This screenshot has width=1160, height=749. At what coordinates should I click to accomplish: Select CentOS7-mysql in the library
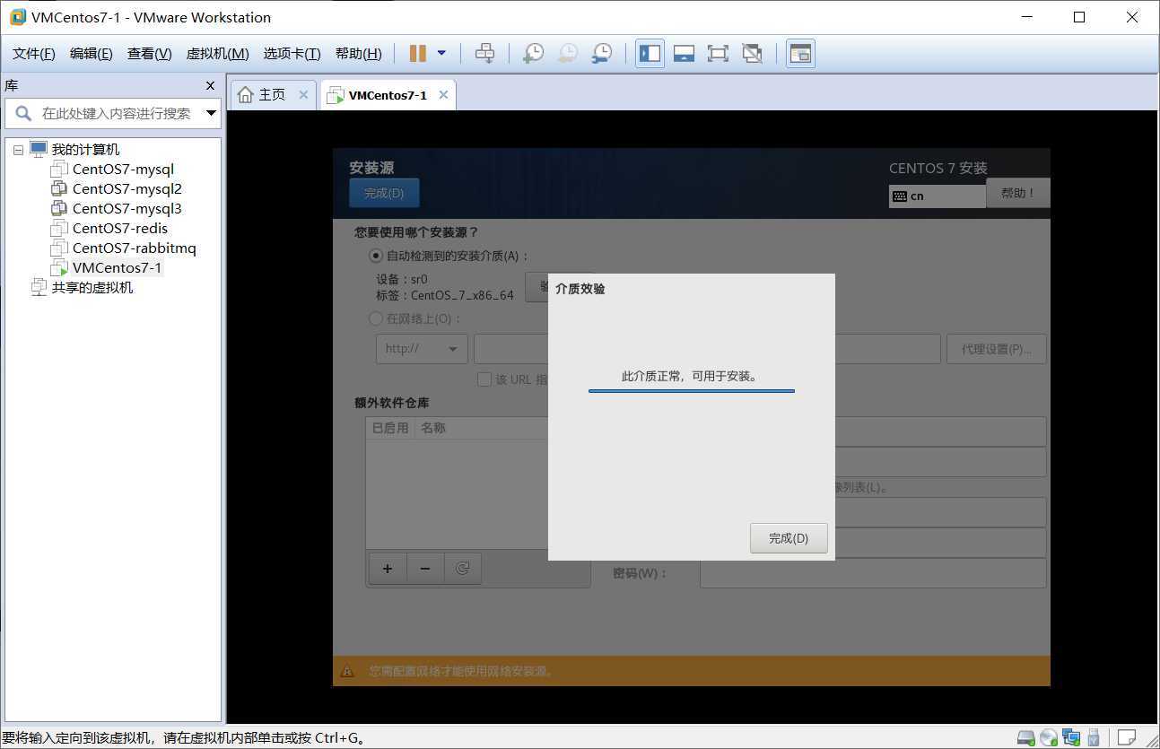click(x=123, y=169)
